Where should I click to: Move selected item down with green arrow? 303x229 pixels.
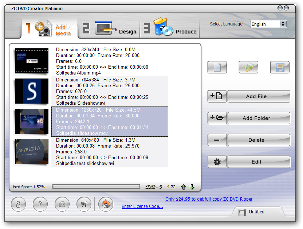192,187
